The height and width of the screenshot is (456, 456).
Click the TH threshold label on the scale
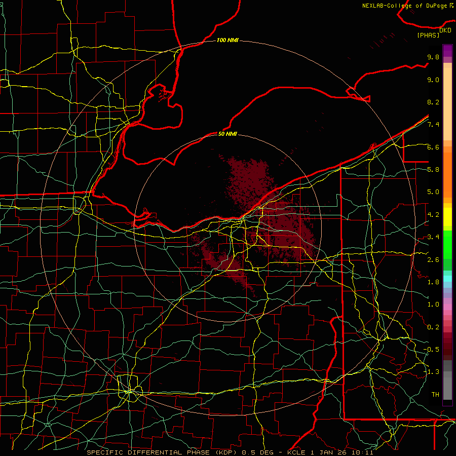435,395
